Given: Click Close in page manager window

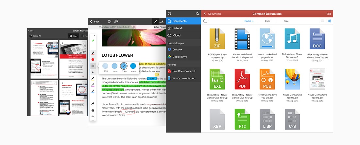Looking at the screenshot, I should coord(31,30).
